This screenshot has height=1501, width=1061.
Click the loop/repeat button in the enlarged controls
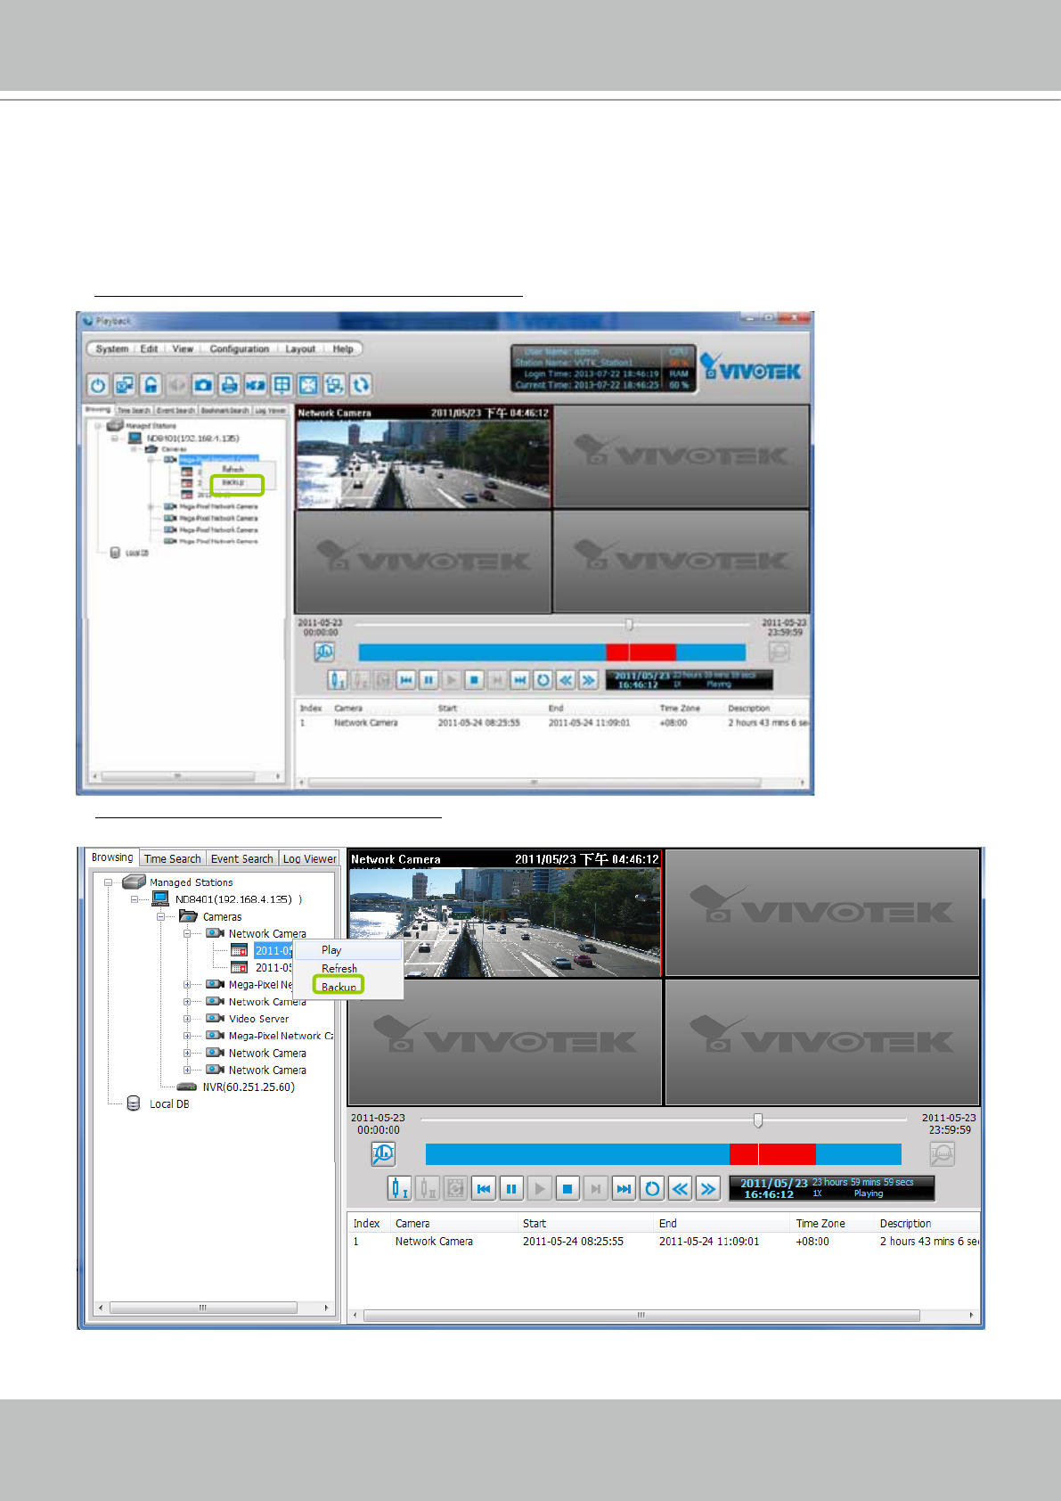pos(652,1188)
